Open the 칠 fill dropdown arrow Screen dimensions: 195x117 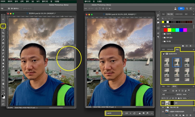click(188, 98)
